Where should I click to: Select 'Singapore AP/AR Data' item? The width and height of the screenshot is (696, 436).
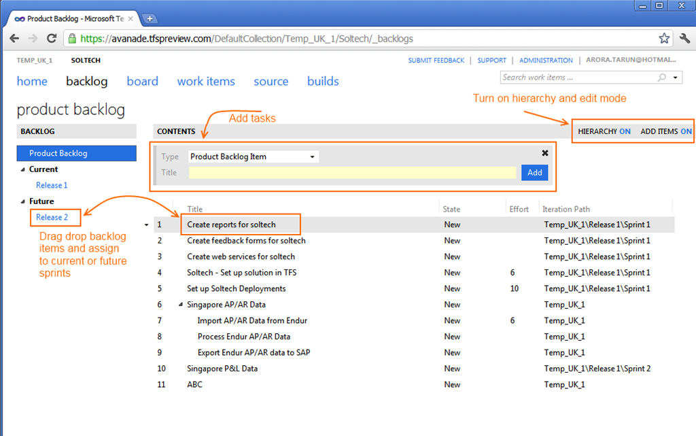(226, 305)
